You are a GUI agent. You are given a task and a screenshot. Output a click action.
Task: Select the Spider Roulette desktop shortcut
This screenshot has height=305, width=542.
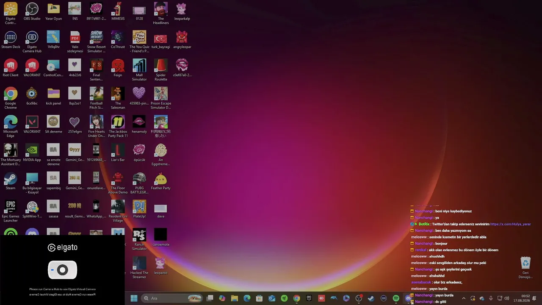pyautogui.click(x=160, y=70)
